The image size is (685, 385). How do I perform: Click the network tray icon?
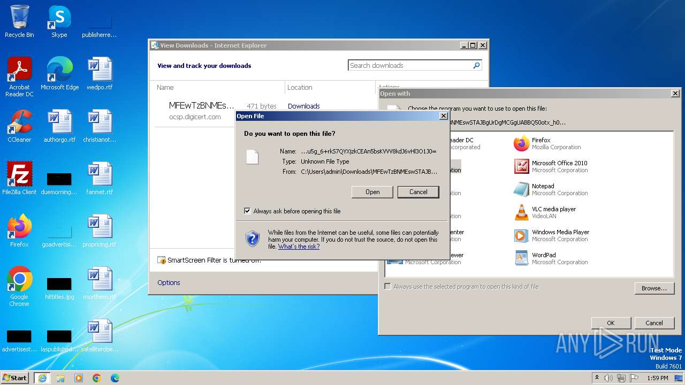point(621,378)
